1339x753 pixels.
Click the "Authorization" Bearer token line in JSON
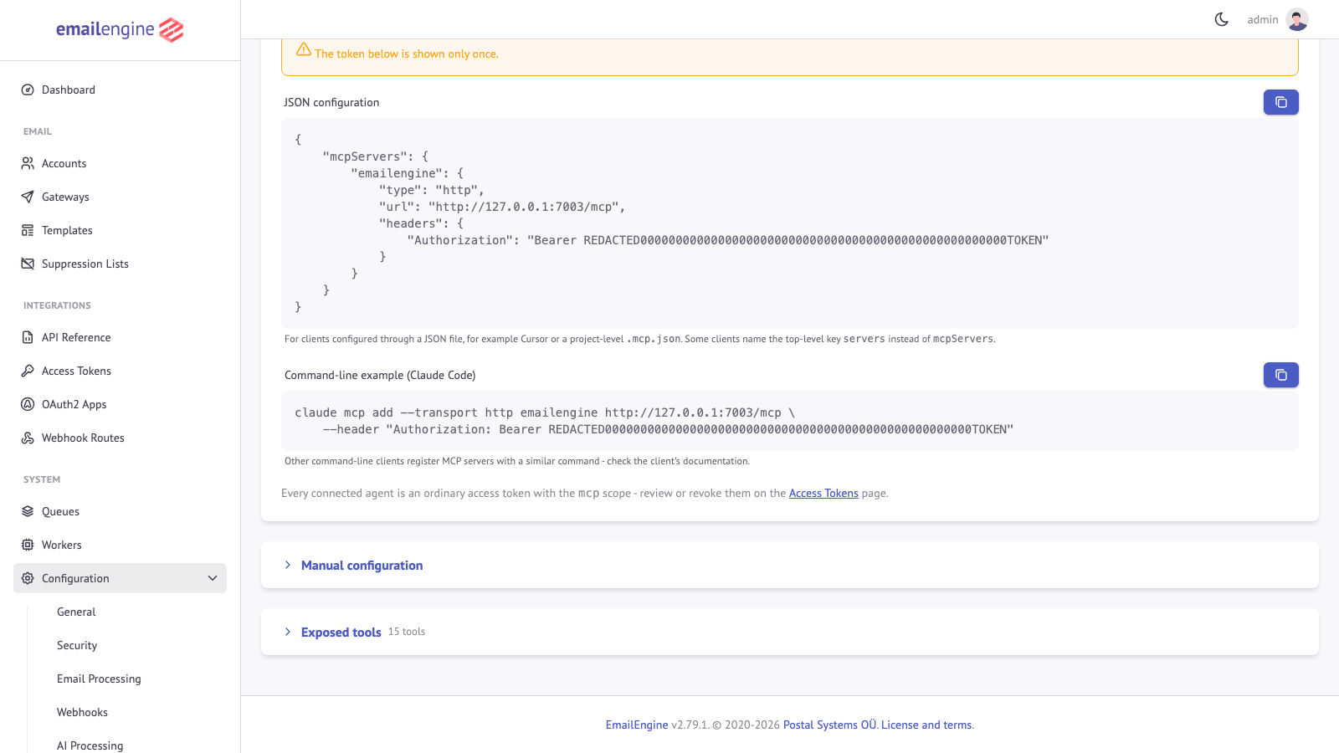pos(728,240)
